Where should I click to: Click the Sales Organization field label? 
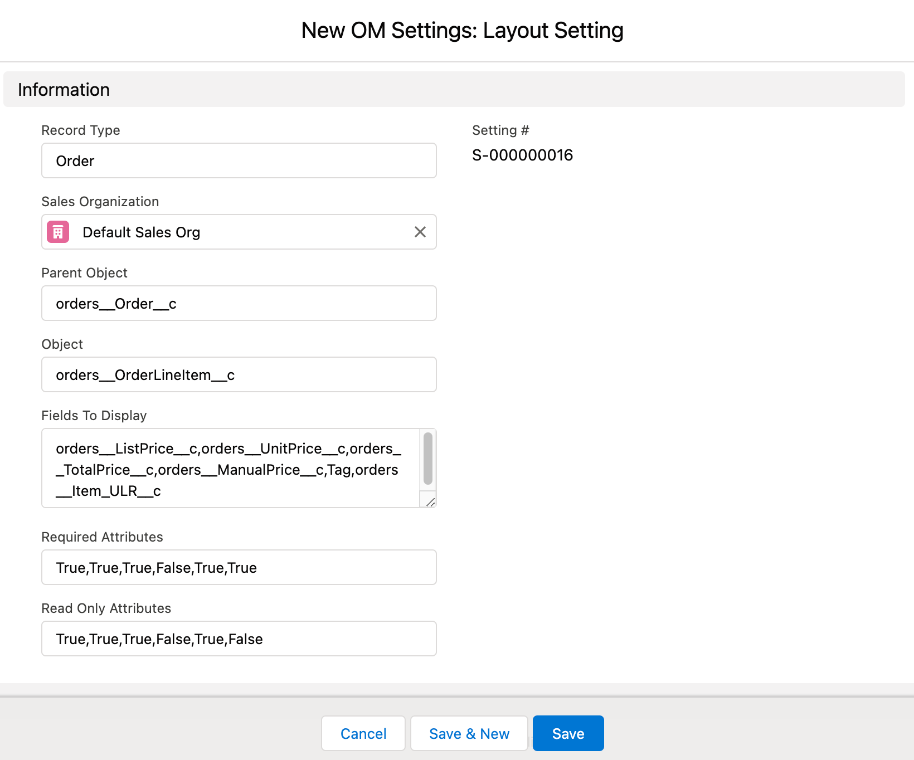tap(100, 202)
